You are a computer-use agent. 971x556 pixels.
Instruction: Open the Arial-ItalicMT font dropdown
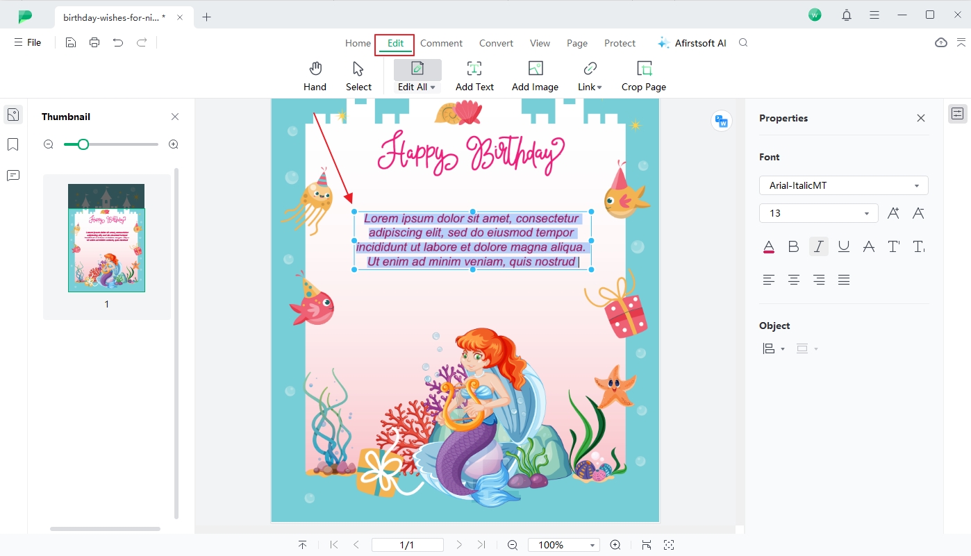844,185
